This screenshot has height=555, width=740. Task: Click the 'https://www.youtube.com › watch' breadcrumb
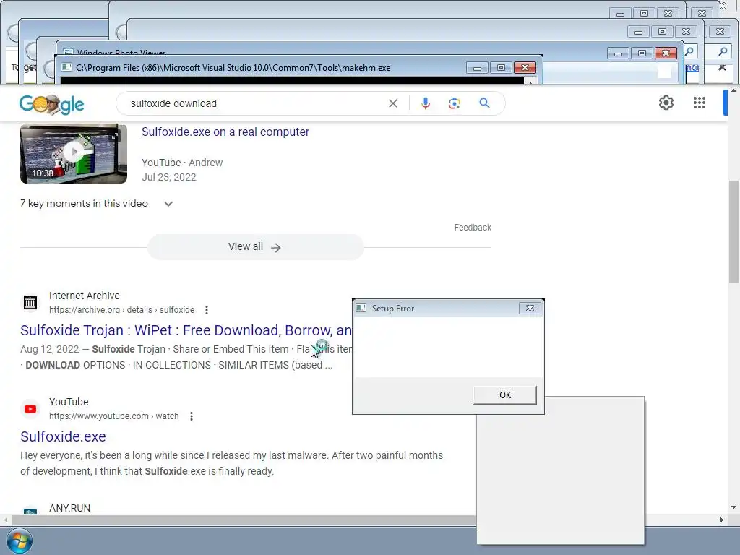pyautogui.click(x=113, y=416)
